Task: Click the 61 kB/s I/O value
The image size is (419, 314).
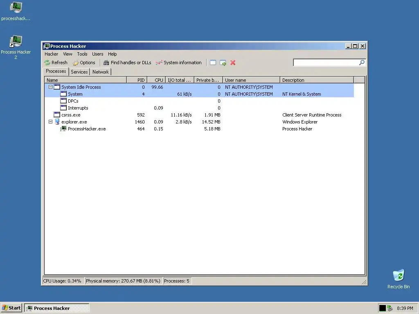Action: (185, 94)
